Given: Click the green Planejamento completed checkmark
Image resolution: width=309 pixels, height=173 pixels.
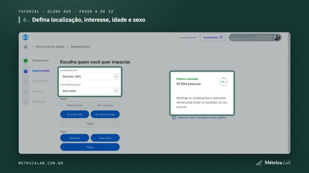Looking at the screenshot, I should pyautogui.click(x=26, y=61).
